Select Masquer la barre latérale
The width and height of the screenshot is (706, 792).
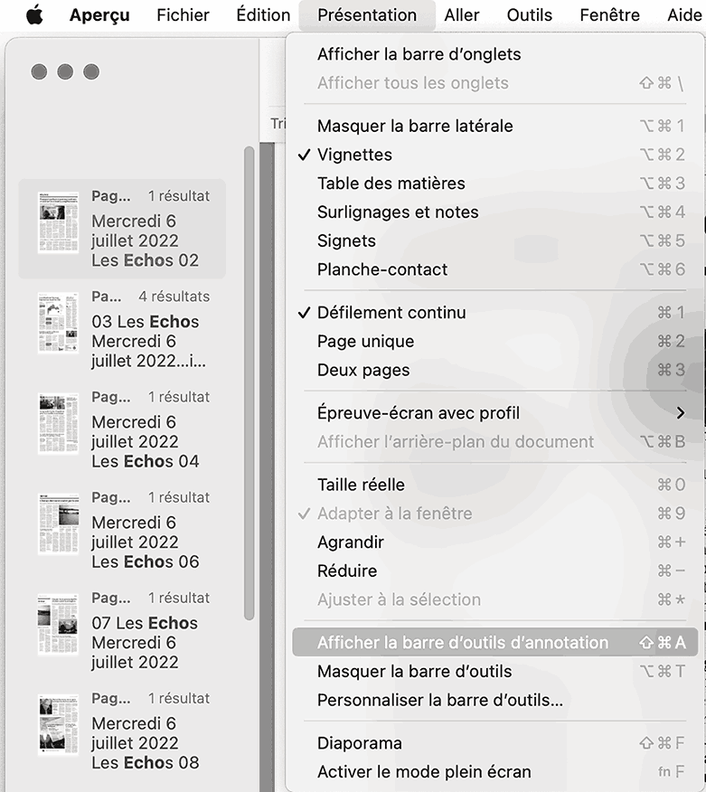point(494,126)
